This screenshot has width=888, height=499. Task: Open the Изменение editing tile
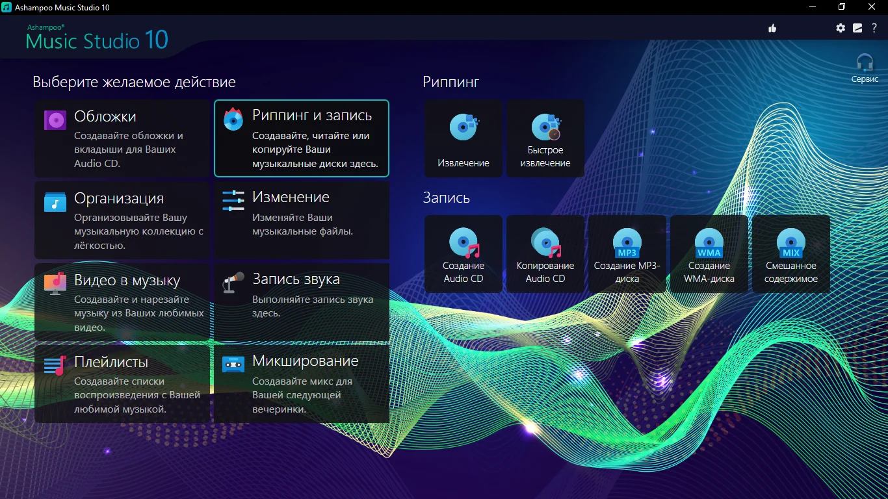302,220
